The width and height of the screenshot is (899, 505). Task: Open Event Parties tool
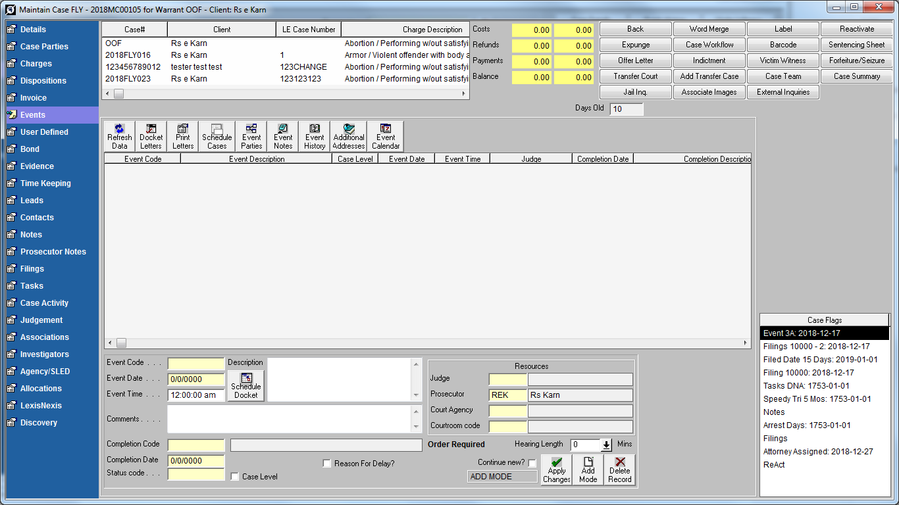point(251,137)
